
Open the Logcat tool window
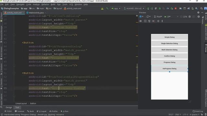[41, 111]
